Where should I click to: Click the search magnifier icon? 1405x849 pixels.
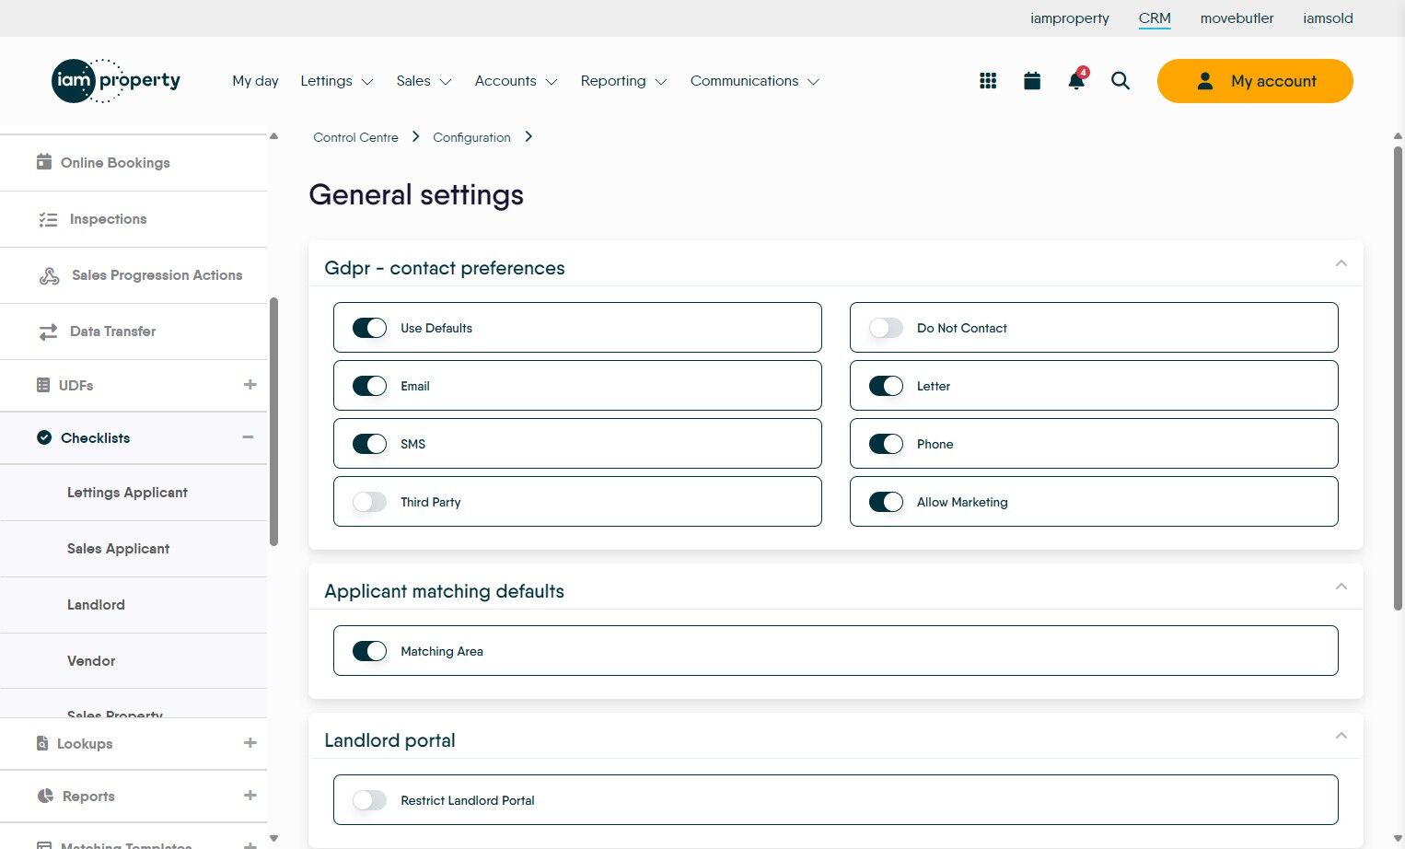click(1121, 81)
